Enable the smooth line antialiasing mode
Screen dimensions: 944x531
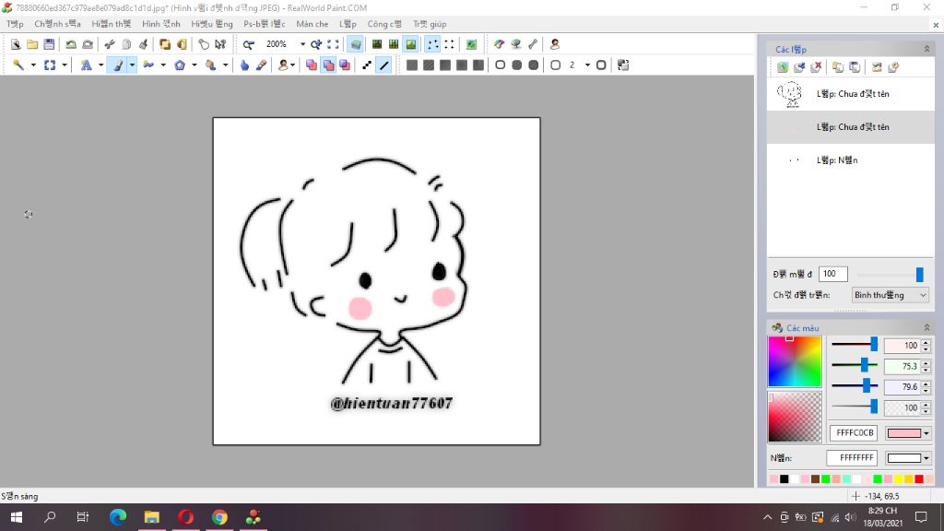point(384,65)
